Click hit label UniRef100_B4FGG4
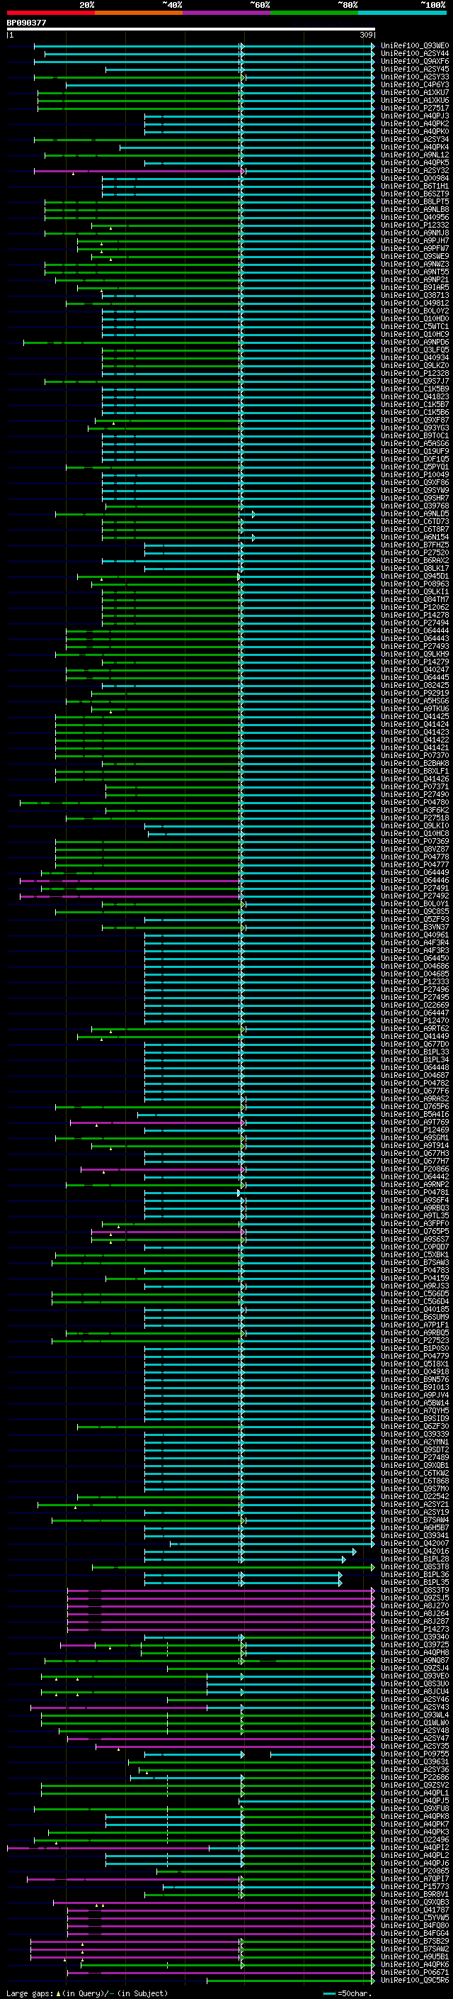The width and height of the screenshot is (453, 1999). click(414, 1932)
